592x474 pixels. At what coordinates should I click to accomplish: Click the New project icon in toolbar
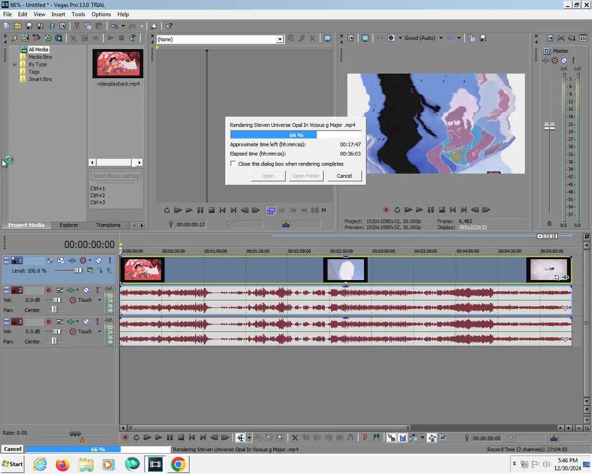[x=6, y=26]
